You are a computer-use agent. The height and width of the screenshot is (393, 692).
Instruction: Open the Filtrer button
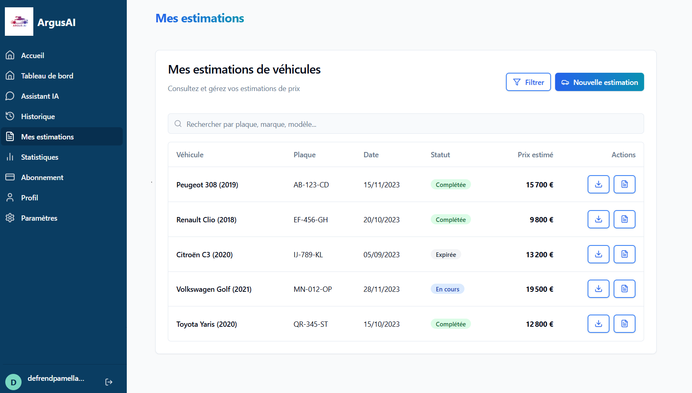(x=528, y=82)
